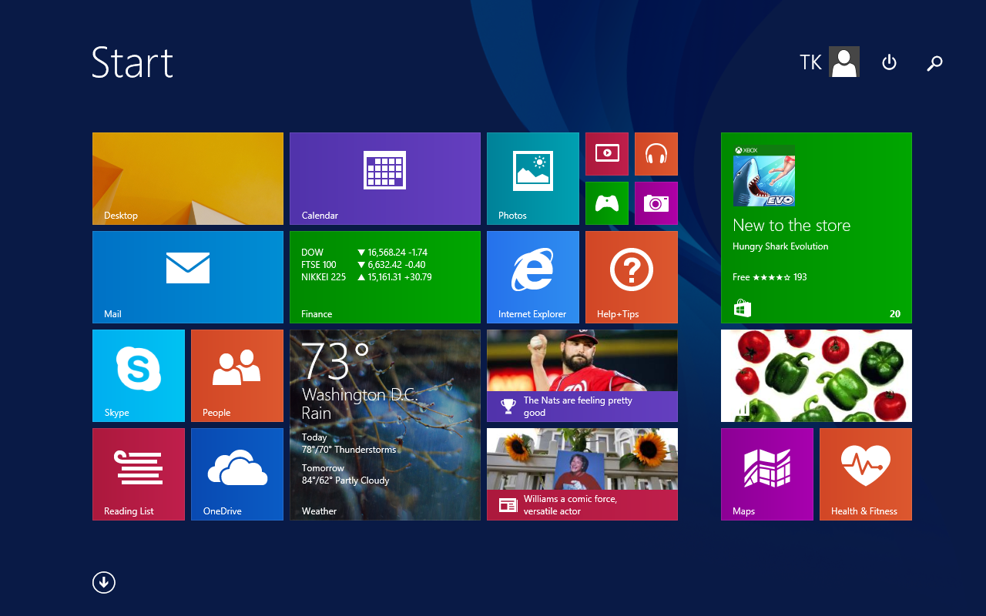Launch Internet Explorer tile
Viewport: 986px width, 616px height.
(533, 277)
